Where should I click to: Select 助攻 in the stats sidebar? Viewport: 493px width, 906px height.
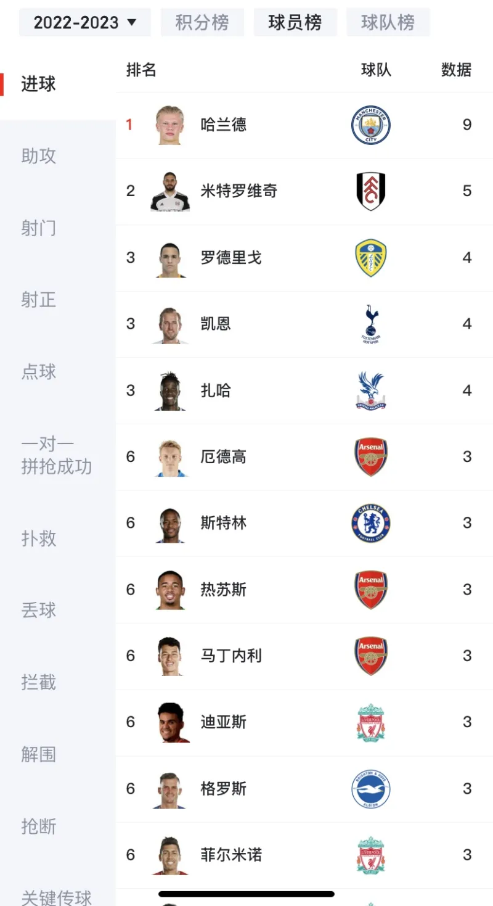click(39, 156)
